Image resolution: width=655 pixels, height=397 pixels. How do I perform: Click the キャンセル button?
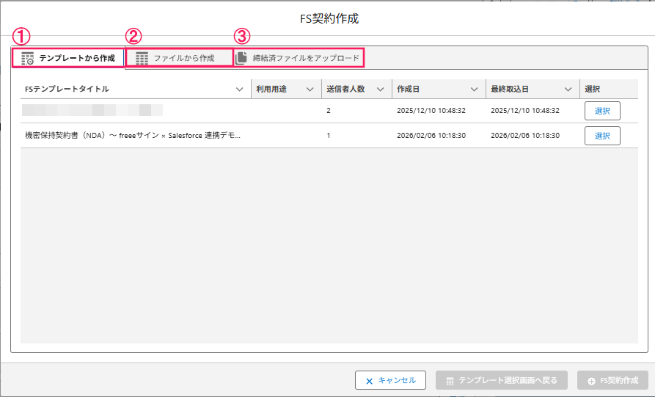390,380
